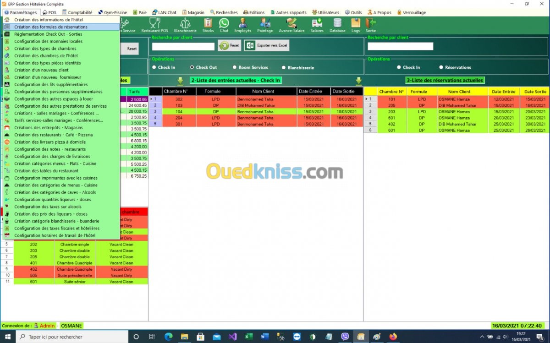Select check-in row for chambre 302
550x343 pixels.
[256, 99]
